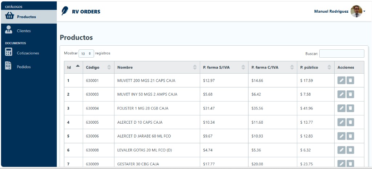Viewport: 372px width, 169px height.
Task: Sort by P. público column arrows
Action: tap(329, 67)
